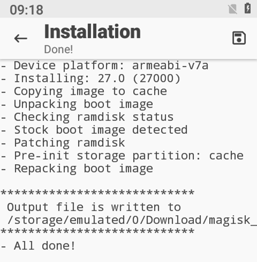
Task: Select the Device platform: armeabi-v7a line
Action: [x=104, y=66]
